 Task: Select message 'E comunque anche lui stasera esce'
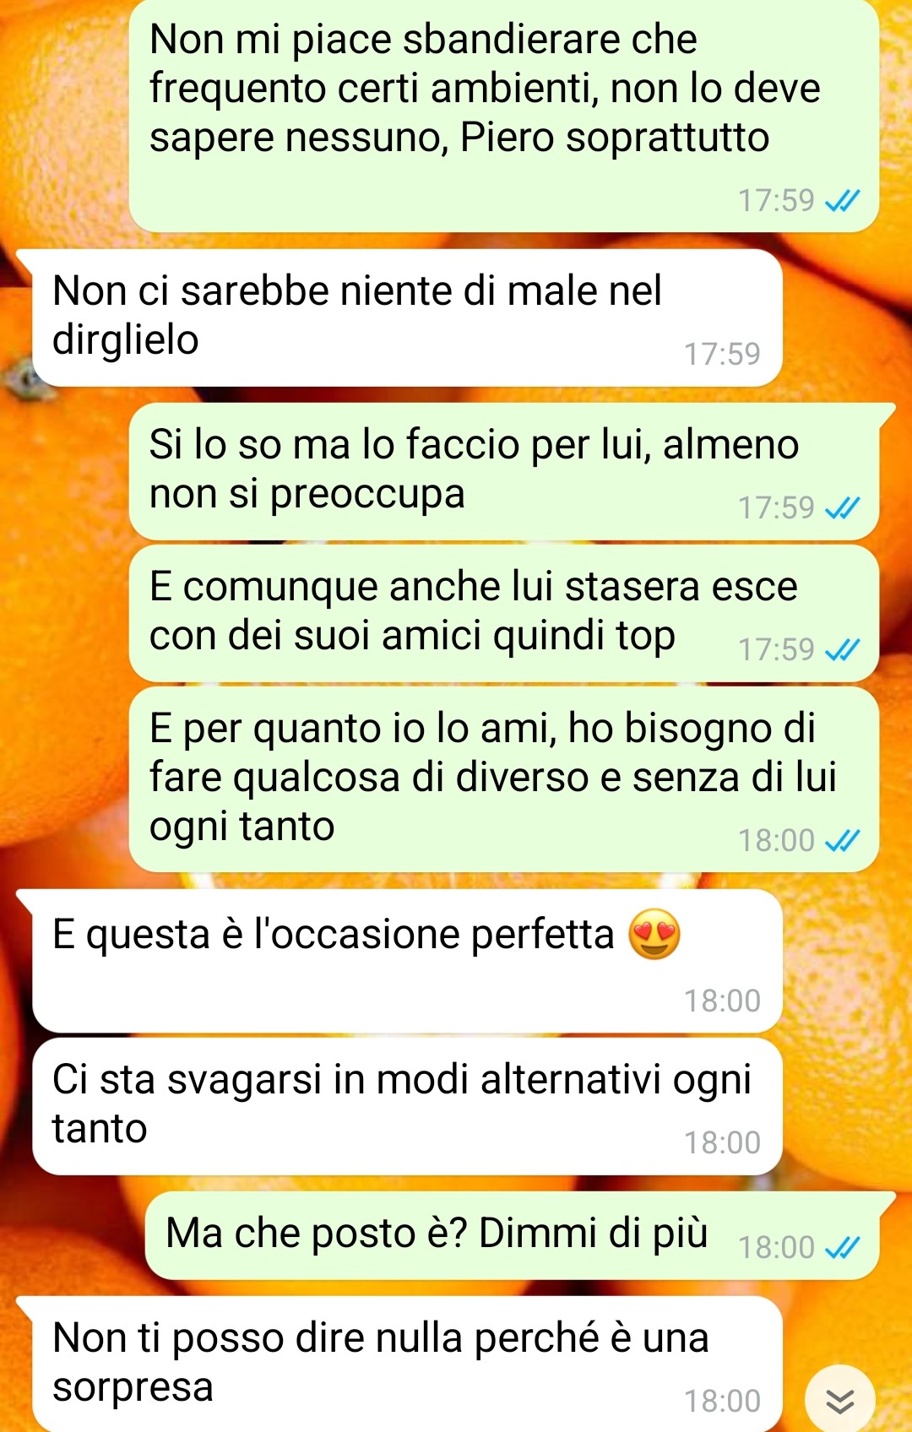point(504,613)
